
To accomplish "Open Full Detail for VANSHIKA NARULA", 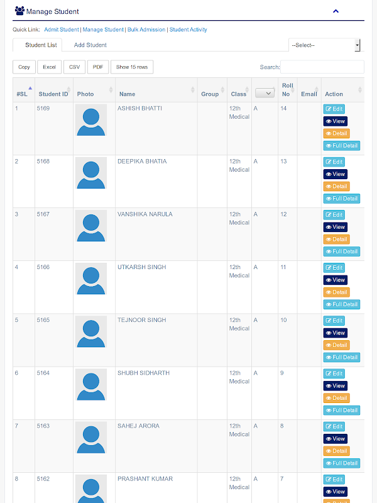I will pyautogui.click(x=341, y=251).
